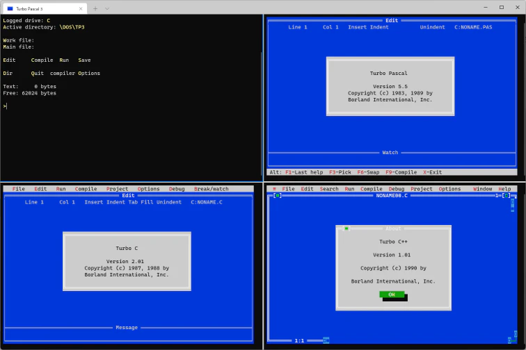Open Options menu in Turbo C++ menu bar
Viewport: 526px width, 350px height.
(x=450, y=189)
